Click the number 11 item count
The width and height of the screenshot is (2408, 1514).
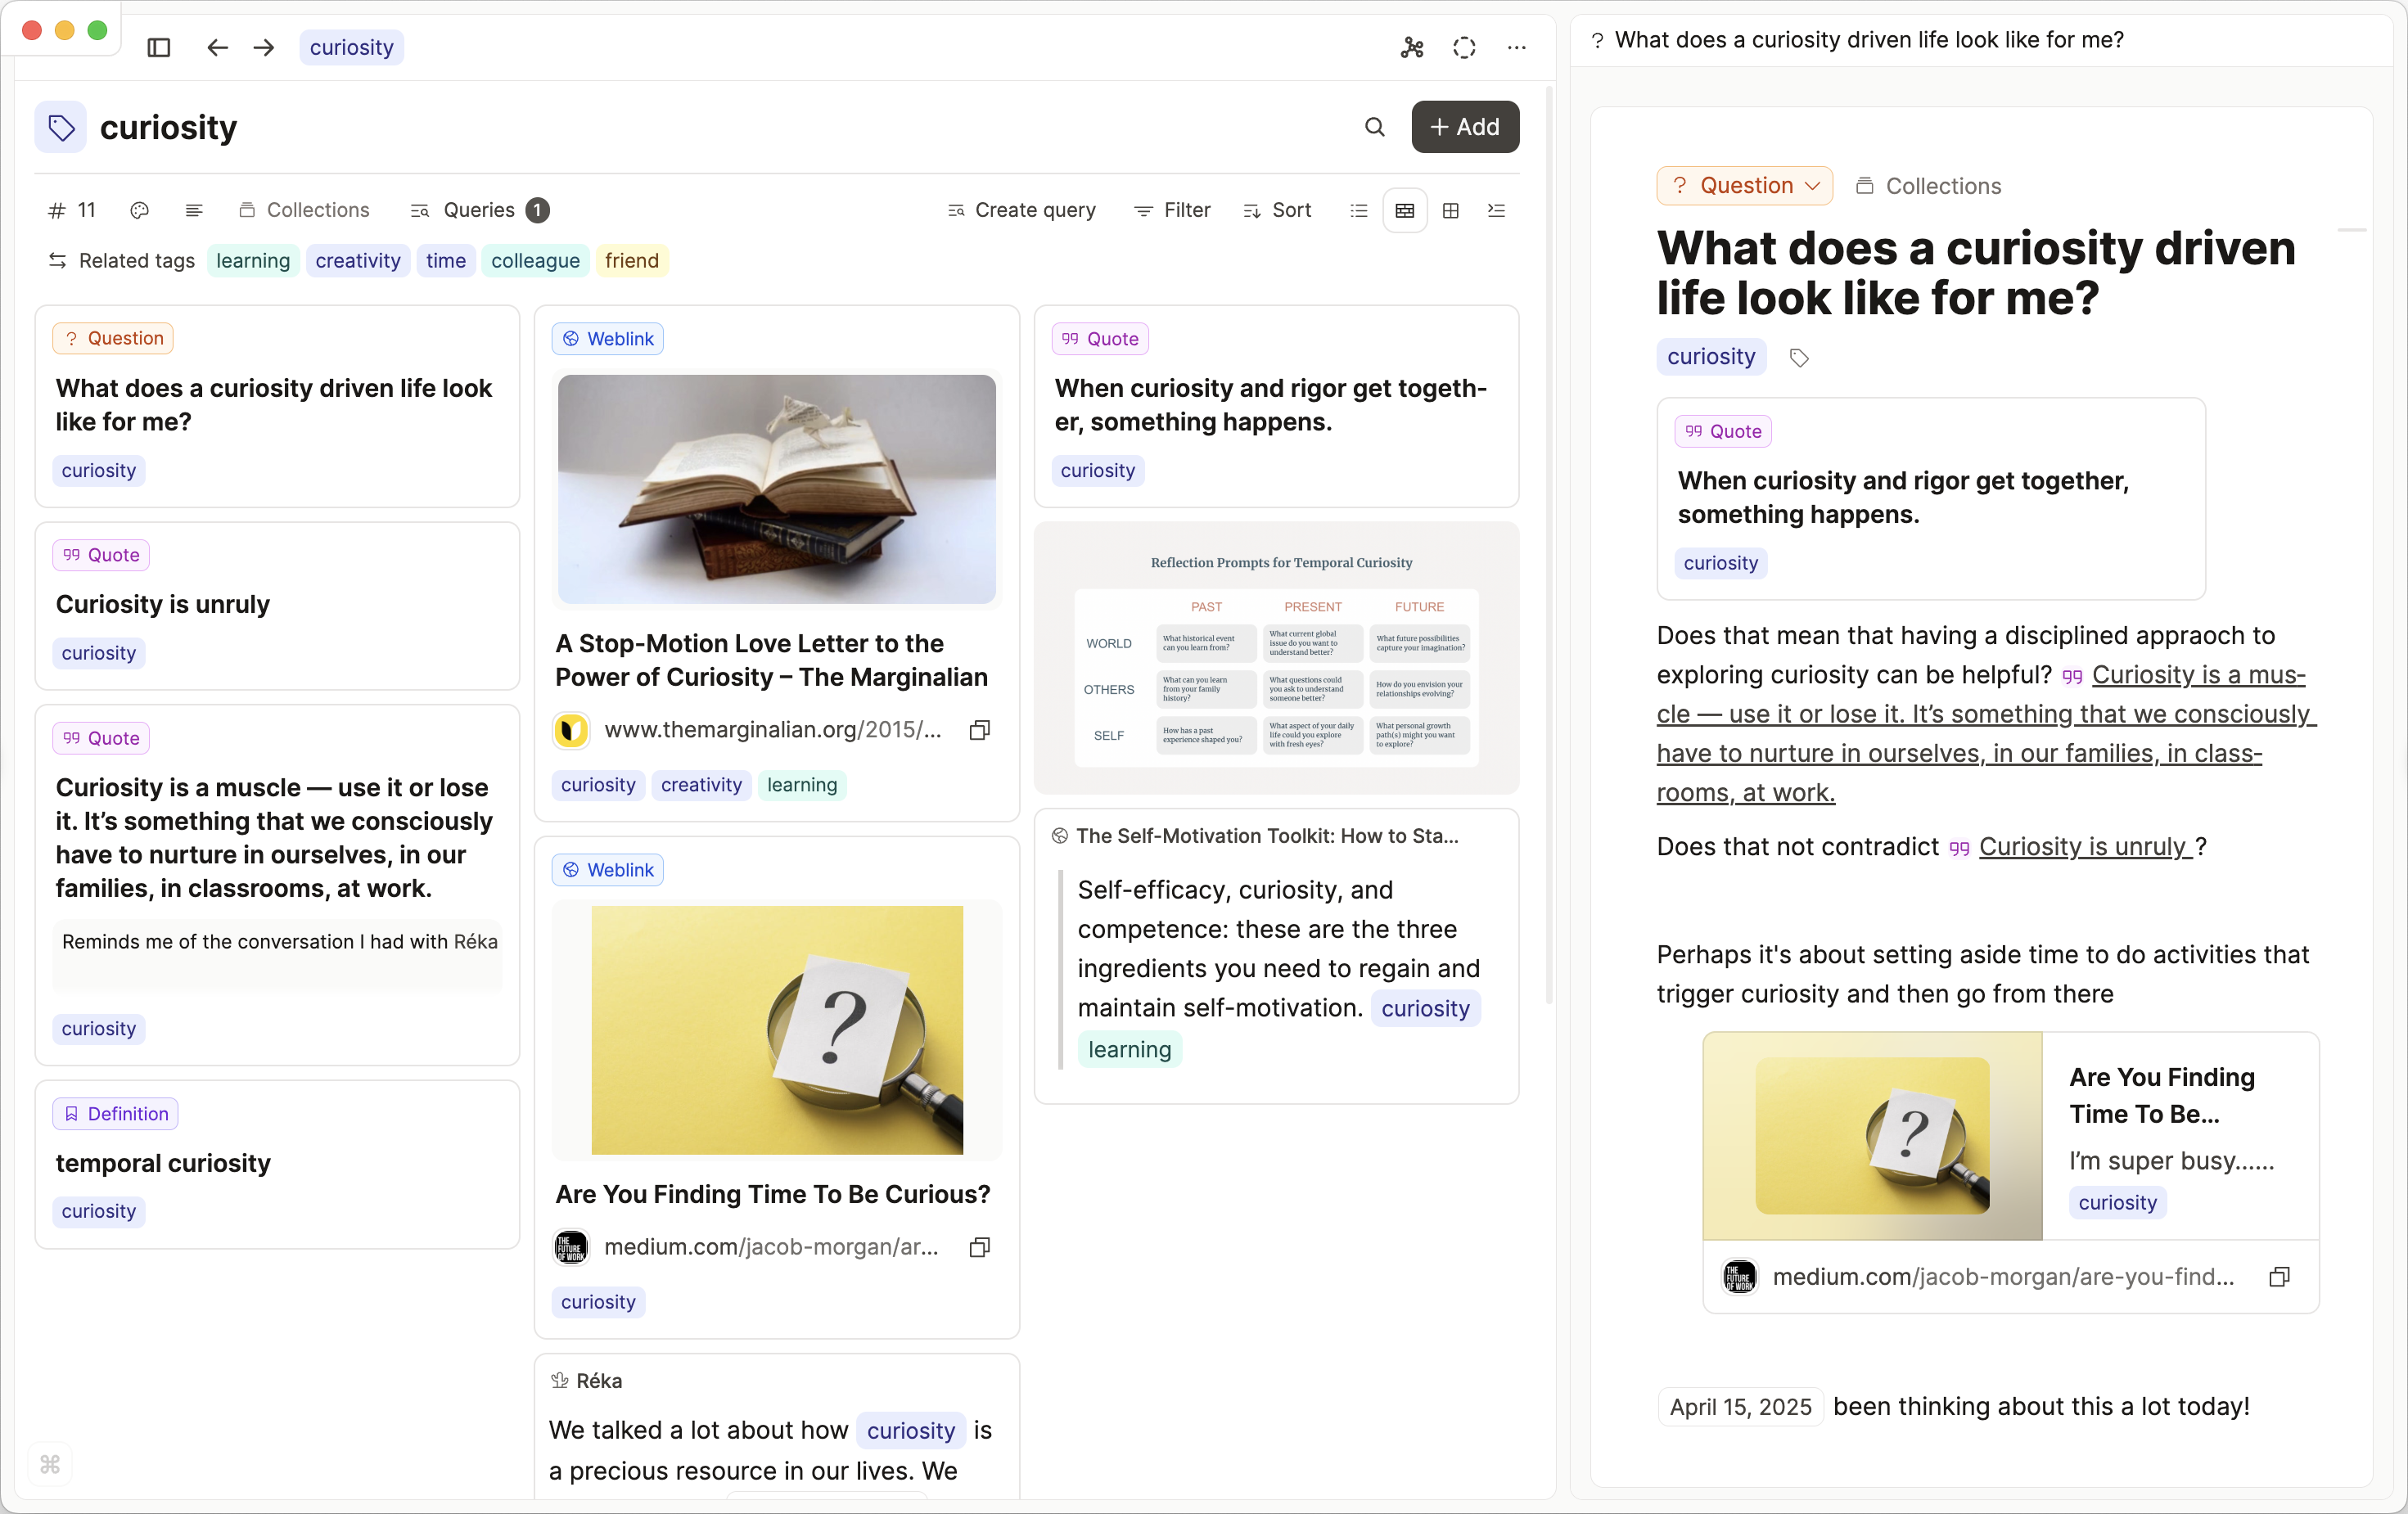click(x=73, y=210)
